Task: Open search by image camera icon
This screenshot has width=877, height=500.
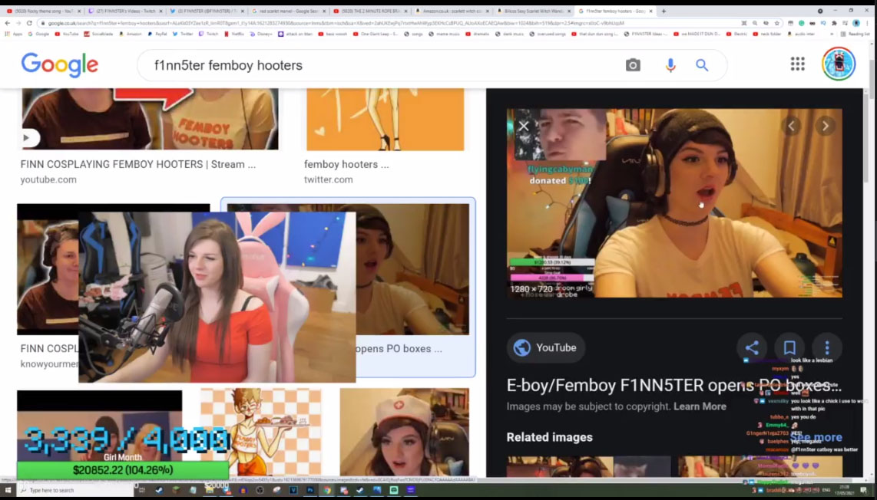Action: [633, 65]
